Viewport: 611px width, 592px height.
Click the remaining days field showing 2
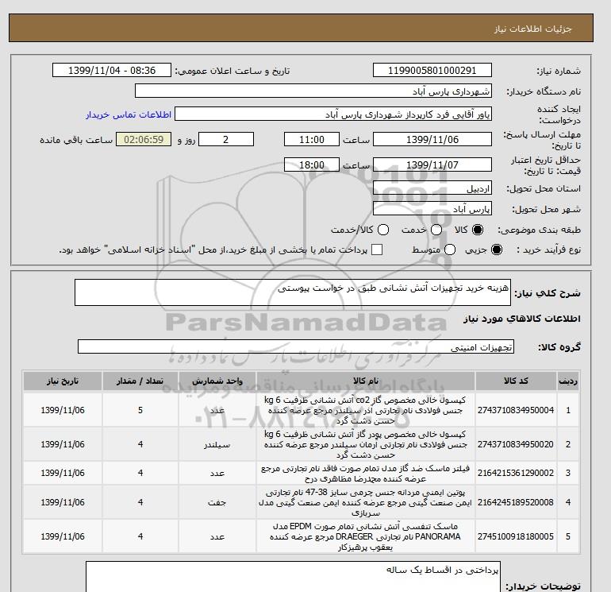(226, 139)
